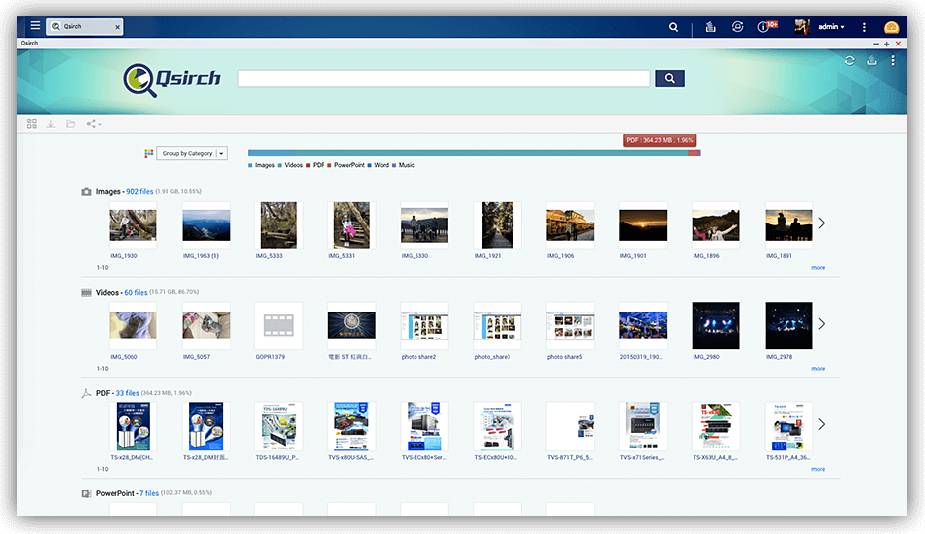Click the download toolbar icon
The width and height of the screenshot is (925, 534).
click(x=51, y=124)
